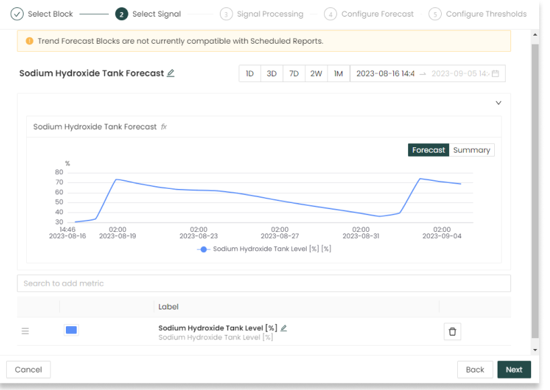Click the Select Block checkmark step icon
This screenshot has width=550, height=390.
(x=17, y=14)
